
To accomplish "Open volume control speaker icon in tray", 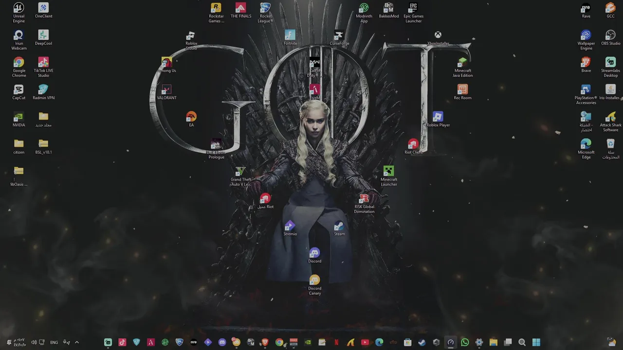I will [x=34, y=342].
